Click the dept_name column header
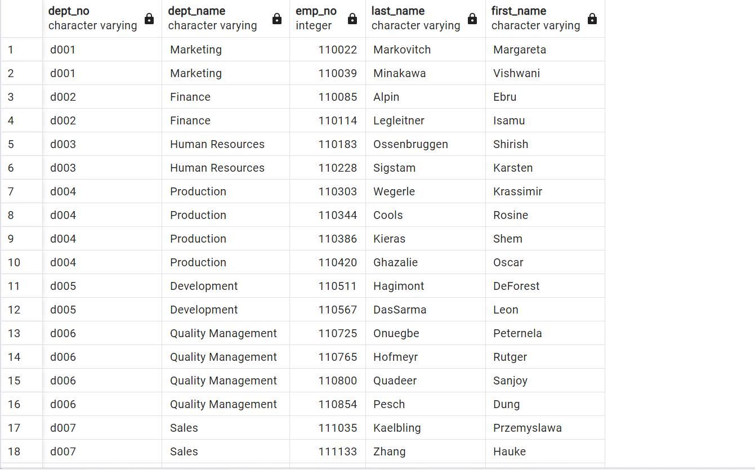The image size is (755, 470). pyautogui.click(x=195, y=11)
